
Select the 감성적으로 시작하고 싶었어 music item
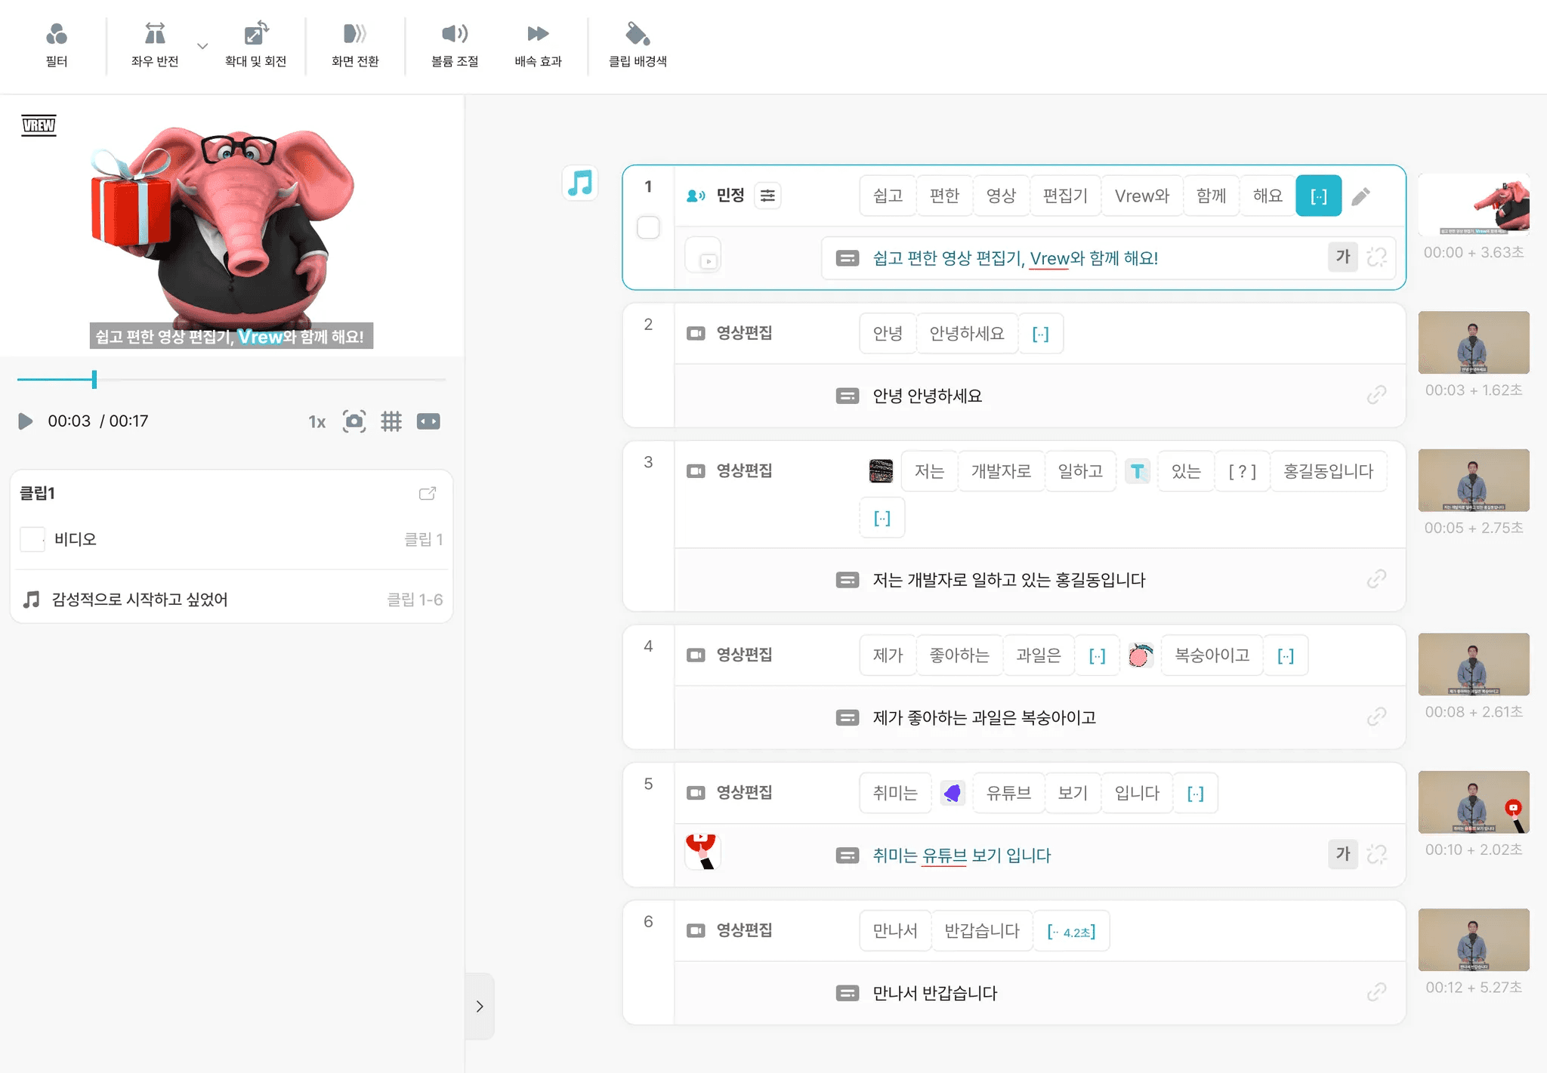click(x=140, y=600)
